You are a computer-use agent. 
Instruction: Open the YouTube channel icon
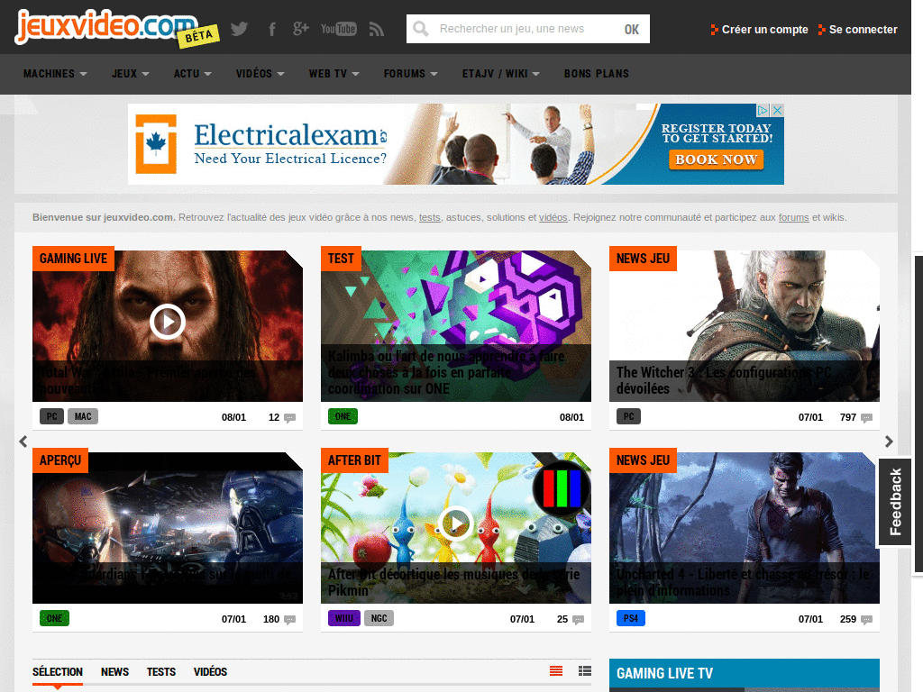(339, 29)
